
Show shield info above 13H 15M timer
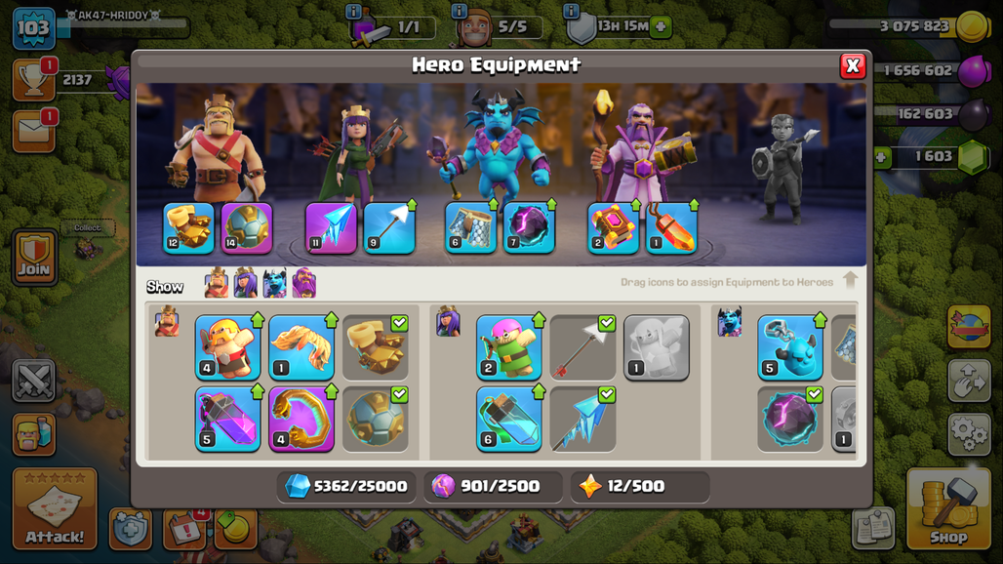coord(571,11)
